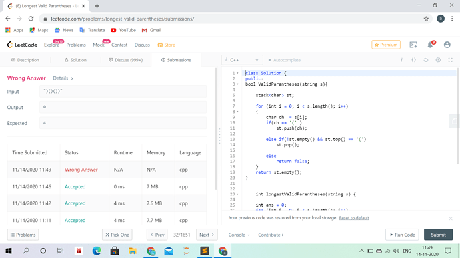Open the C++ language dropdown
This screenshot has height=258, width=460.
[x=242, y=60]
